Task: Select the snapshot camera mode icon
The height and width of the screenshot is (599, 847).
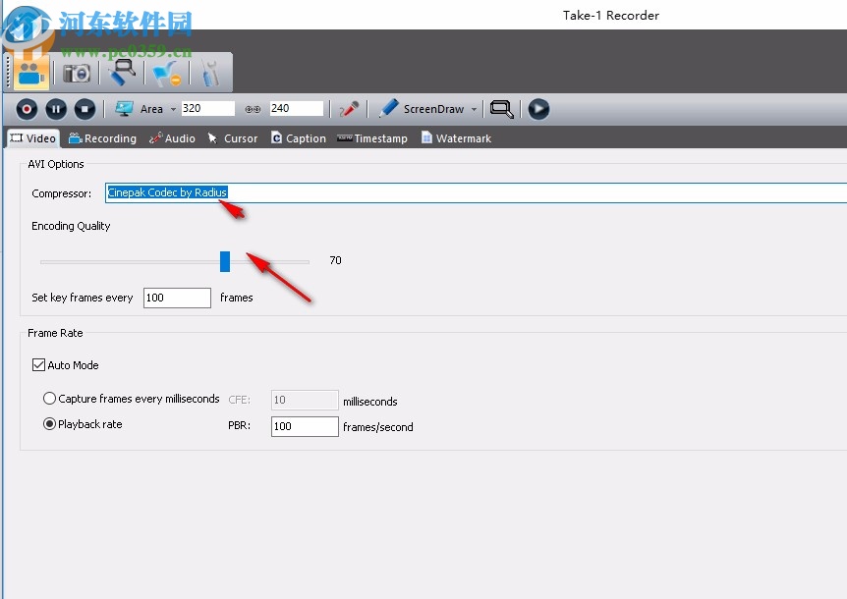Action: (x=77, y=73)
